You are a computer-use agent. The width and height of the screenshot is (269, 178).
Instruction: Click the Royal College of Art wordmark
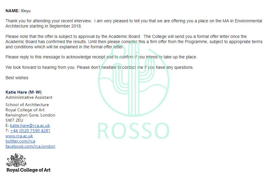(x=28, y=170)
